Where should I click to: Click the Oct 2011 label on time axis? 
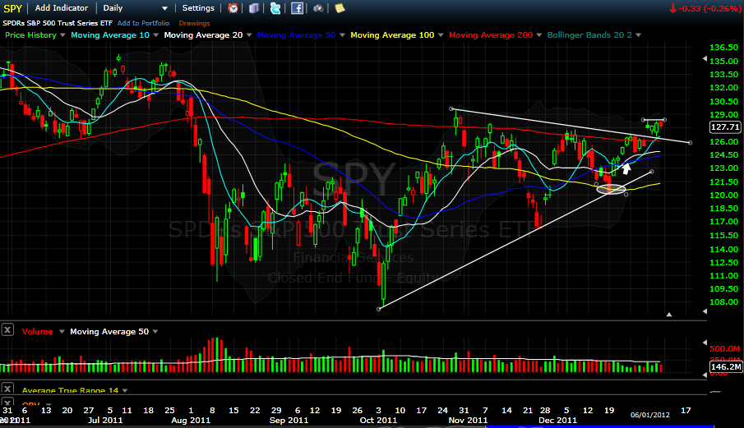(378, 420)
